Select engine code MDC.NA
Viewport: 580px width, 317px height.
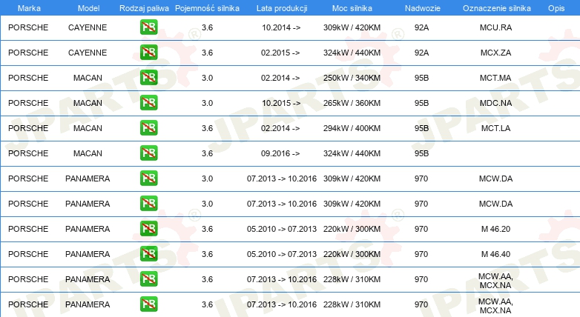[x=495, y=103]
